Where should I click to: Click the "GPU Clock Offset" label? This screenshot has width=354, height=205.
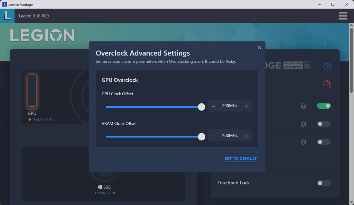[118, 94]
